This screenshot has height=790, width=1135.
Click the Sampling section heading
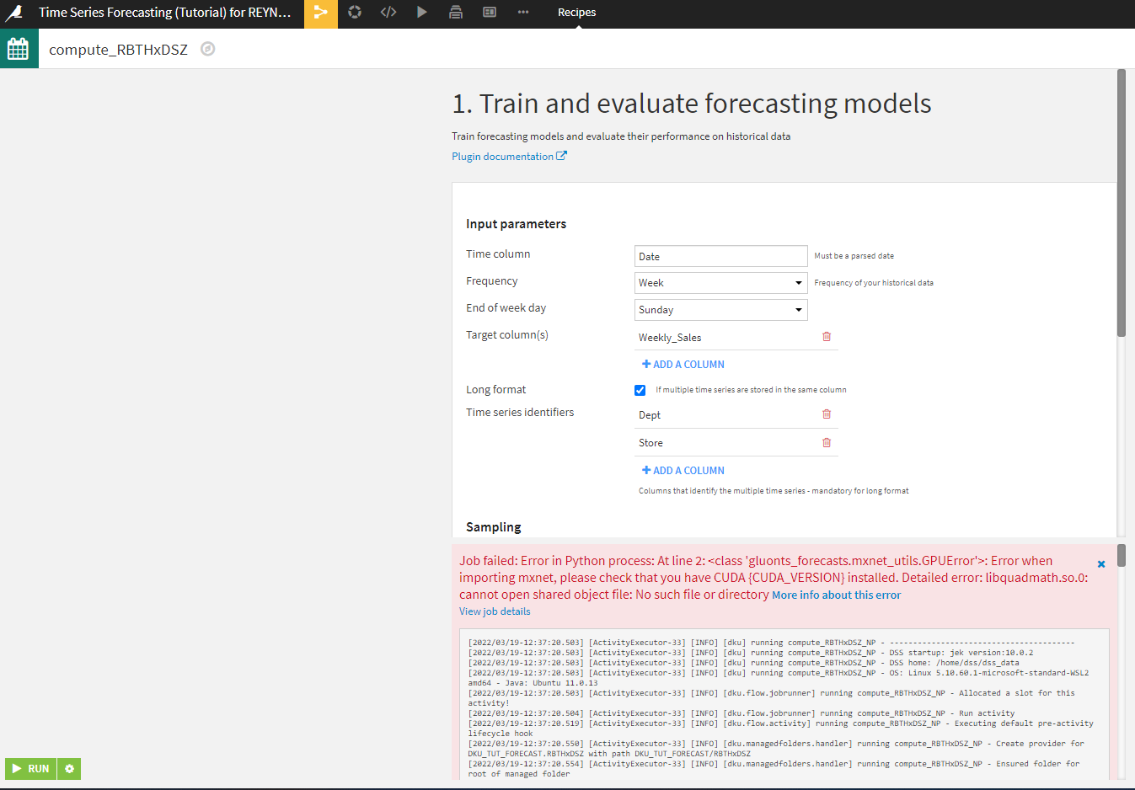pos(494,527)
